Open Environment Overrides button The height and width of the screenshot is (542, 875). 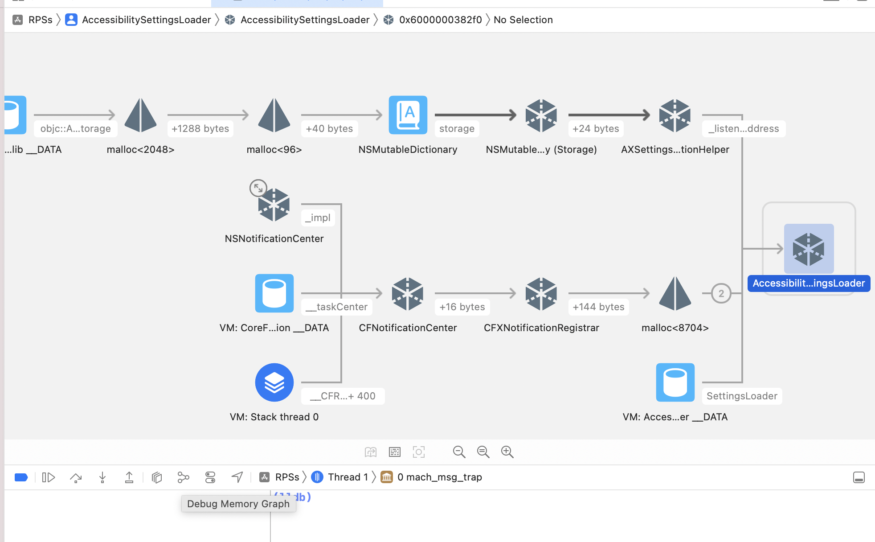click(x=210, y=477)
